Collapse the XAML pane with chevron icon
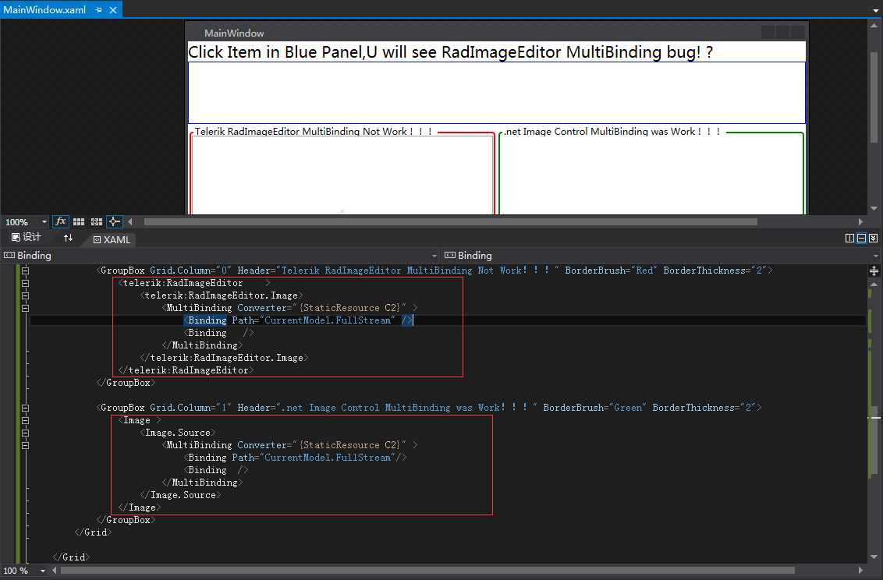 [874, 239]
